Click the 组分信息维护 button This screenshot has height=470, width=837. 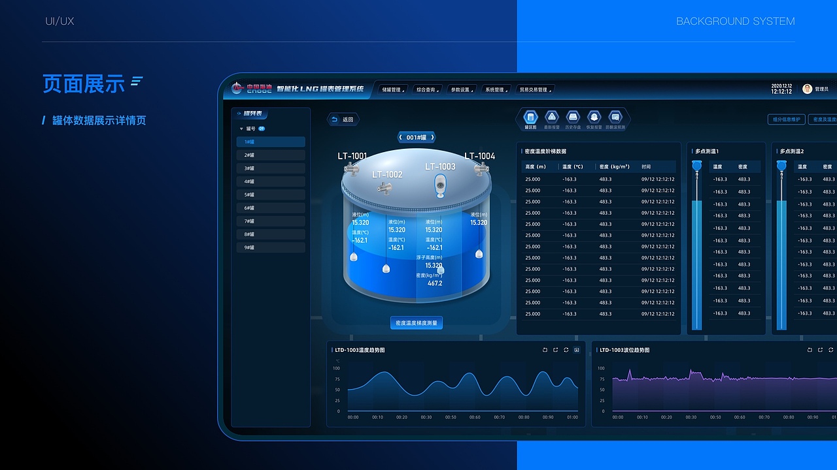pos(787,119)
